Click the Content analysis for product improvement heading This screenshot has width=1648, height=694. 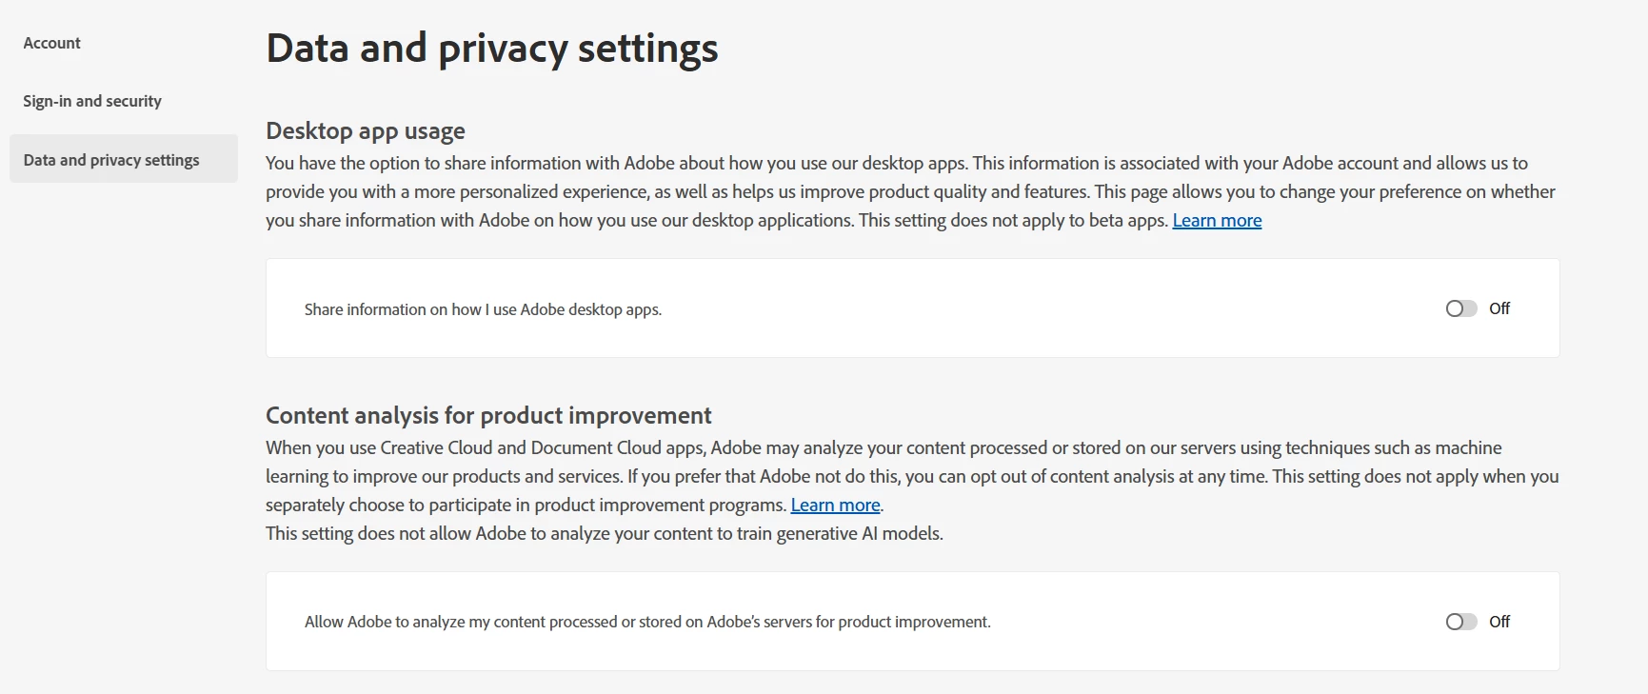pyautogui.click(x=488, y=415)
